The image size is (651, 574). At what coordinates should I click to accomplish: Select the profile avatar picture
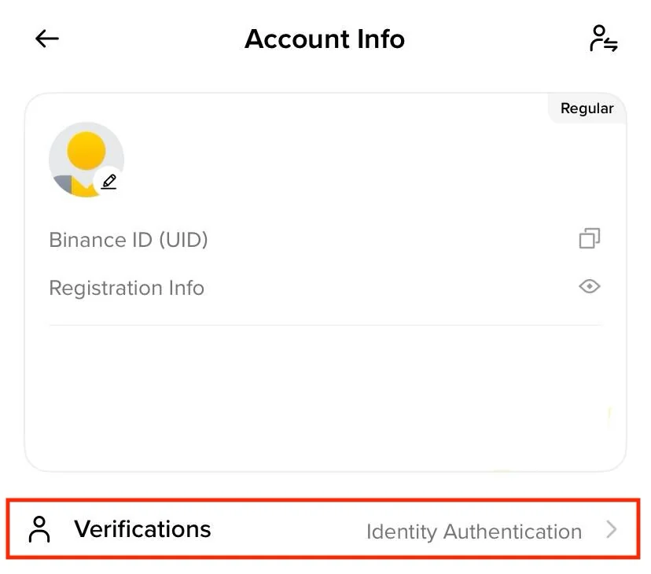tap(86, 160)
